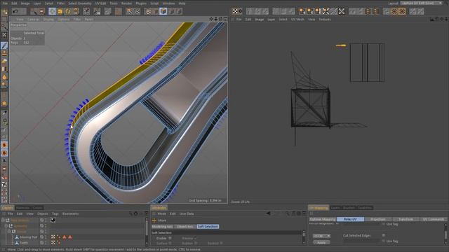
Task: Open the Attributes tab
Action: (x=159, y=208)
